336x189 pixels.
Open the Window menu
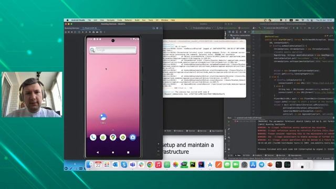[x=164, y=20]
